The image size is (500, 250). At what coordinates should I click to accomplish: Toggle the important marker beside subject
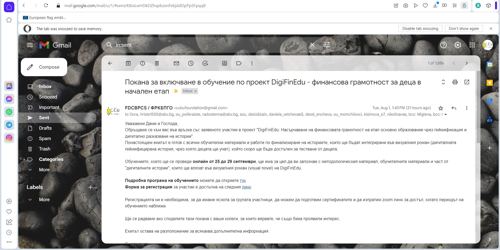point(176,91)
